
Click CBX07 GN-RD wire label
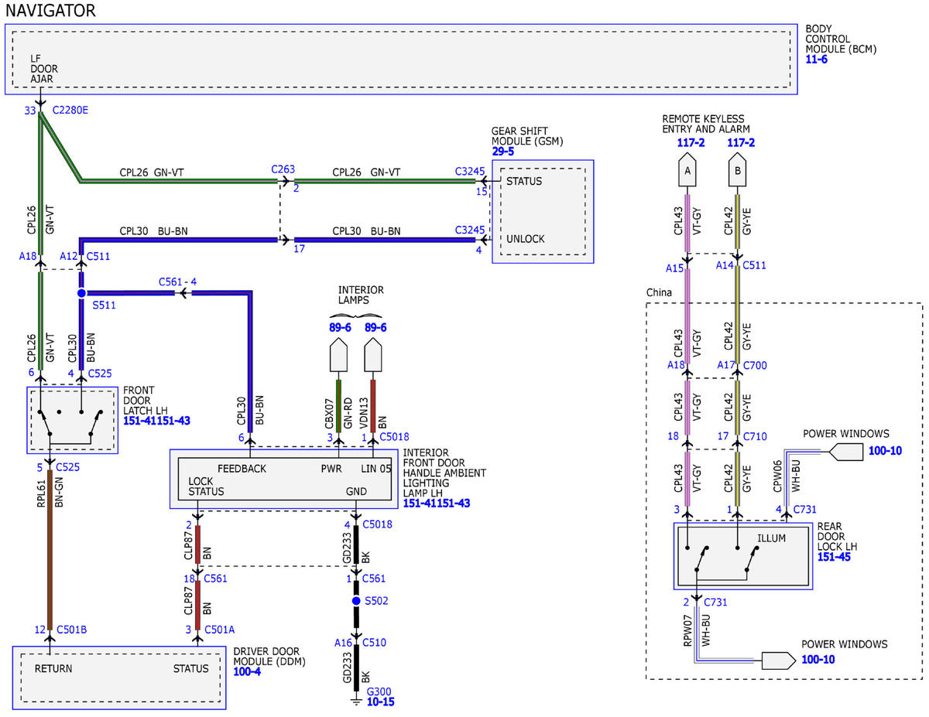click(338, 413)
